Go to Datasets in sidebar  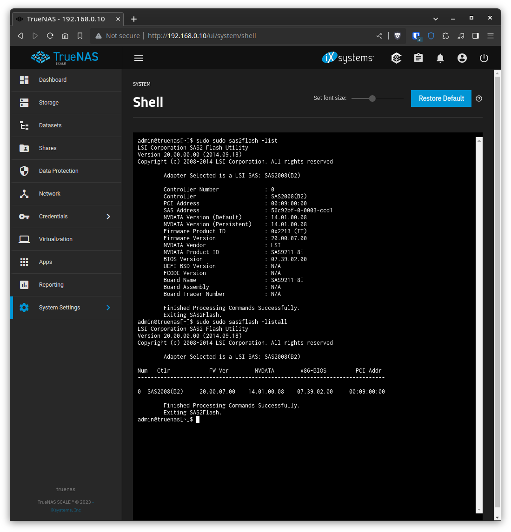click(x=66, y=125)
